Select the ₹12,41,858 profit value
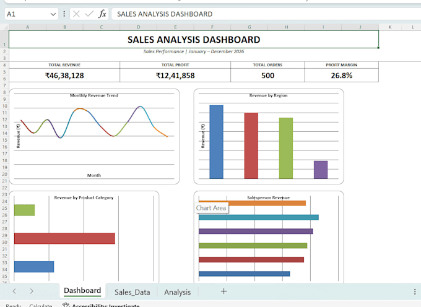This screenshot has width=421, height=307. 175,76
